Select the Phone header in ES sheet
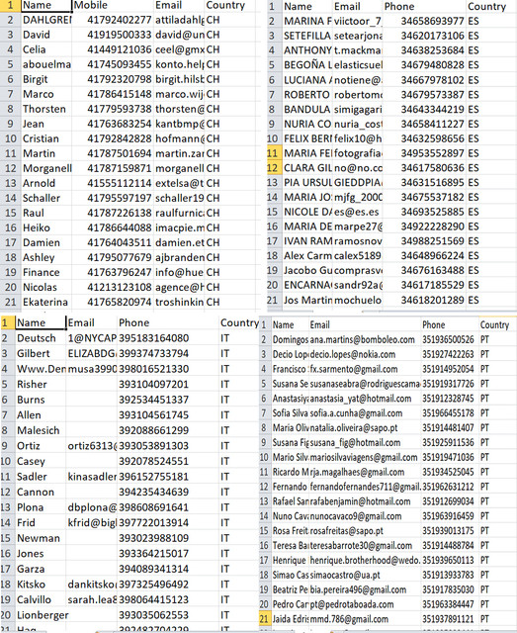 click(424, 7)
